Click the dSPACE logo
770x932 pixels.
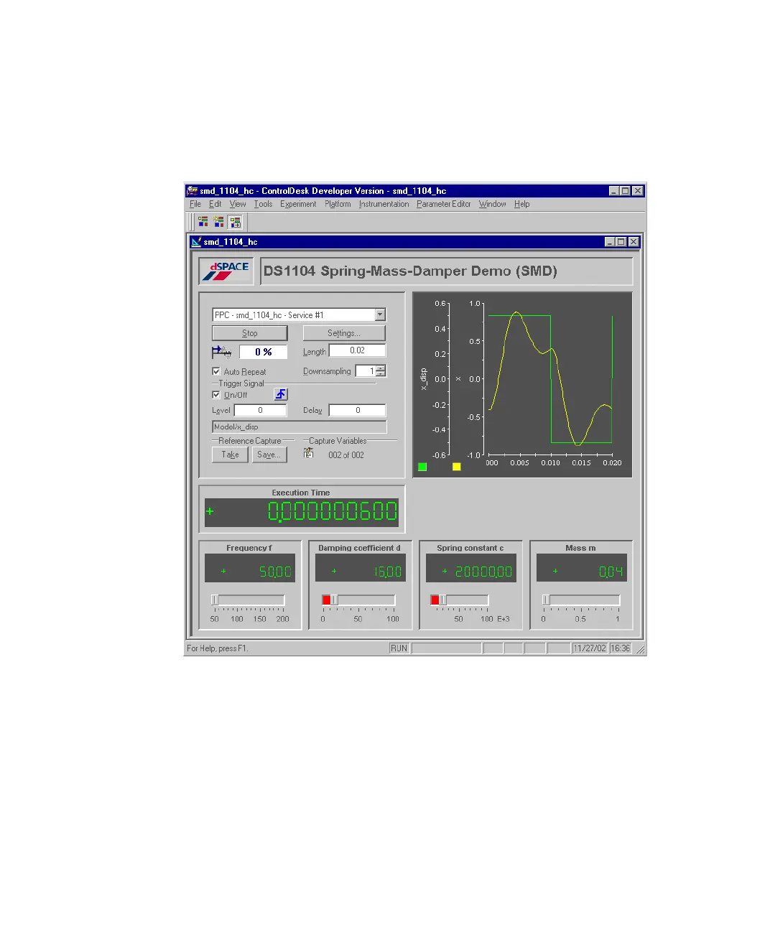(x=226, y=271)
